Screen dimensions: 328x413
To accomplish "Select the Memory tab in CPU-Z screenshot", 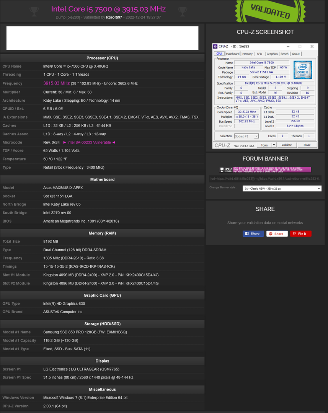I will tap(247, 54).
